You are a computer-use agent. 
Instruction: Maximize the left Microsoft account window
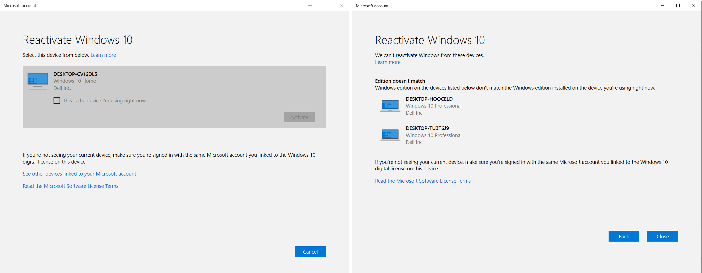326,5
